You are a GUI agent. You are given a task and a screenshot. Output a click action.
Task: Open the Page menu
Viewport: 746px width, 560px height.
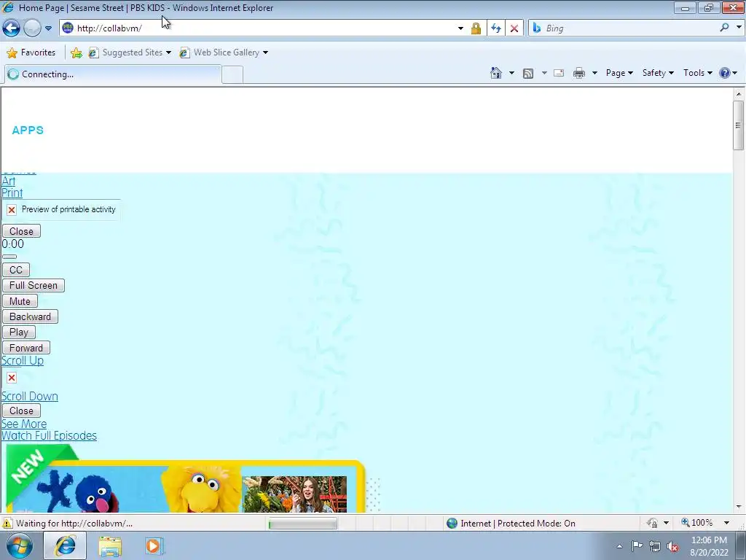(619, 73)
